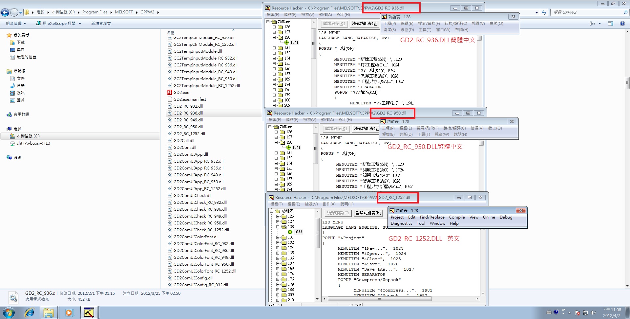Click the 搜尋 GPPW2 search field
This screenshot has height=319, width=630.
[x=587, y=12]
